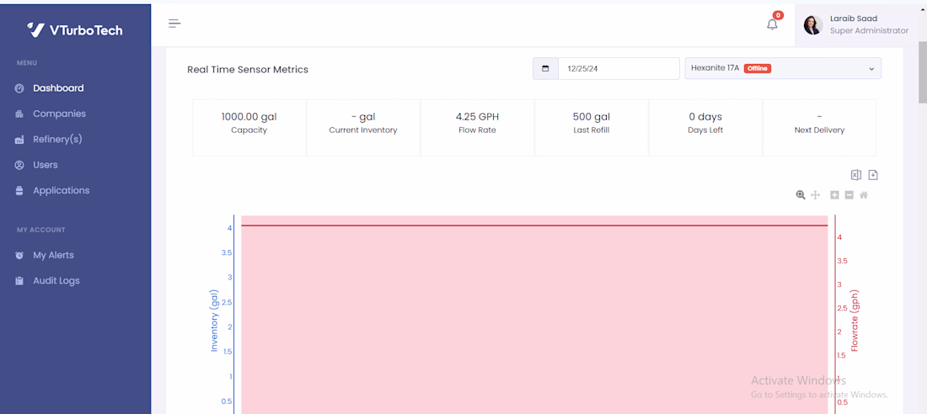
Task: Reset chart view with home icon
Action: [864, 195]
